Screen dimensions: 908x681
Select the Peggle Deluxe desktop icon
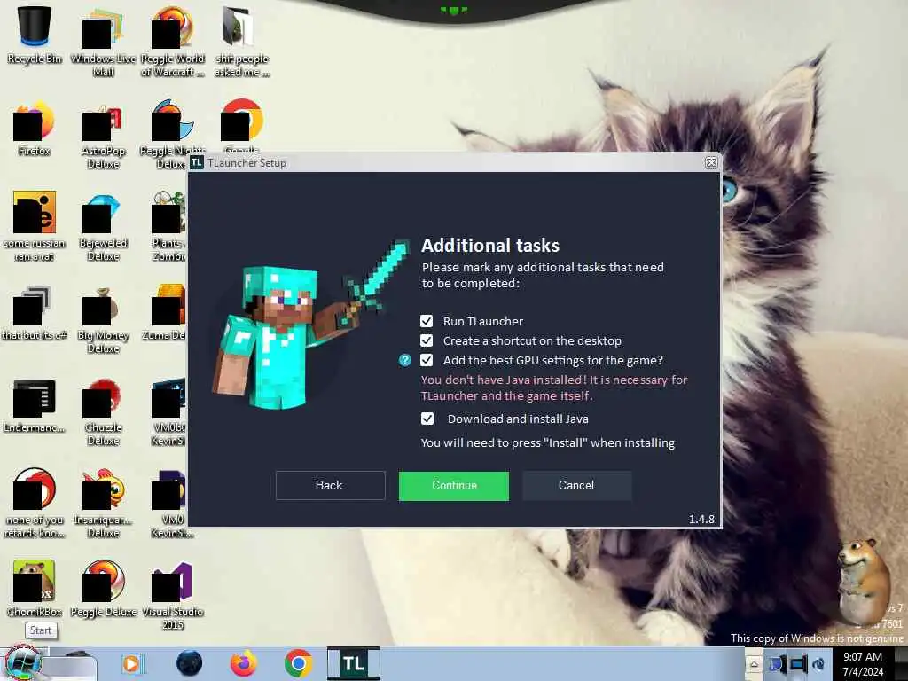tap(103, 587)
